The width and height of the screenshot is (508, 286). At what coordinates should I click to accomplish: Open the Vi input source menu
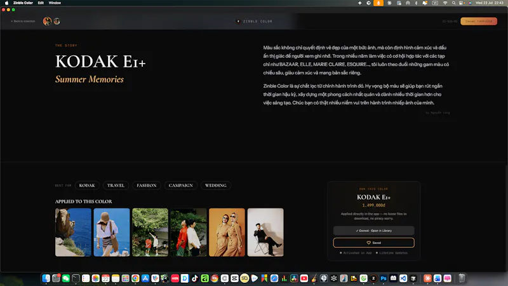pyautogui.click(x=435, y=3)
